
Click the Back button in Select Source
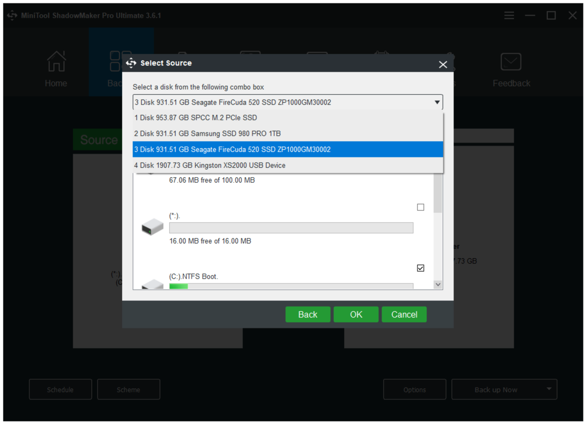coord(307,315)
